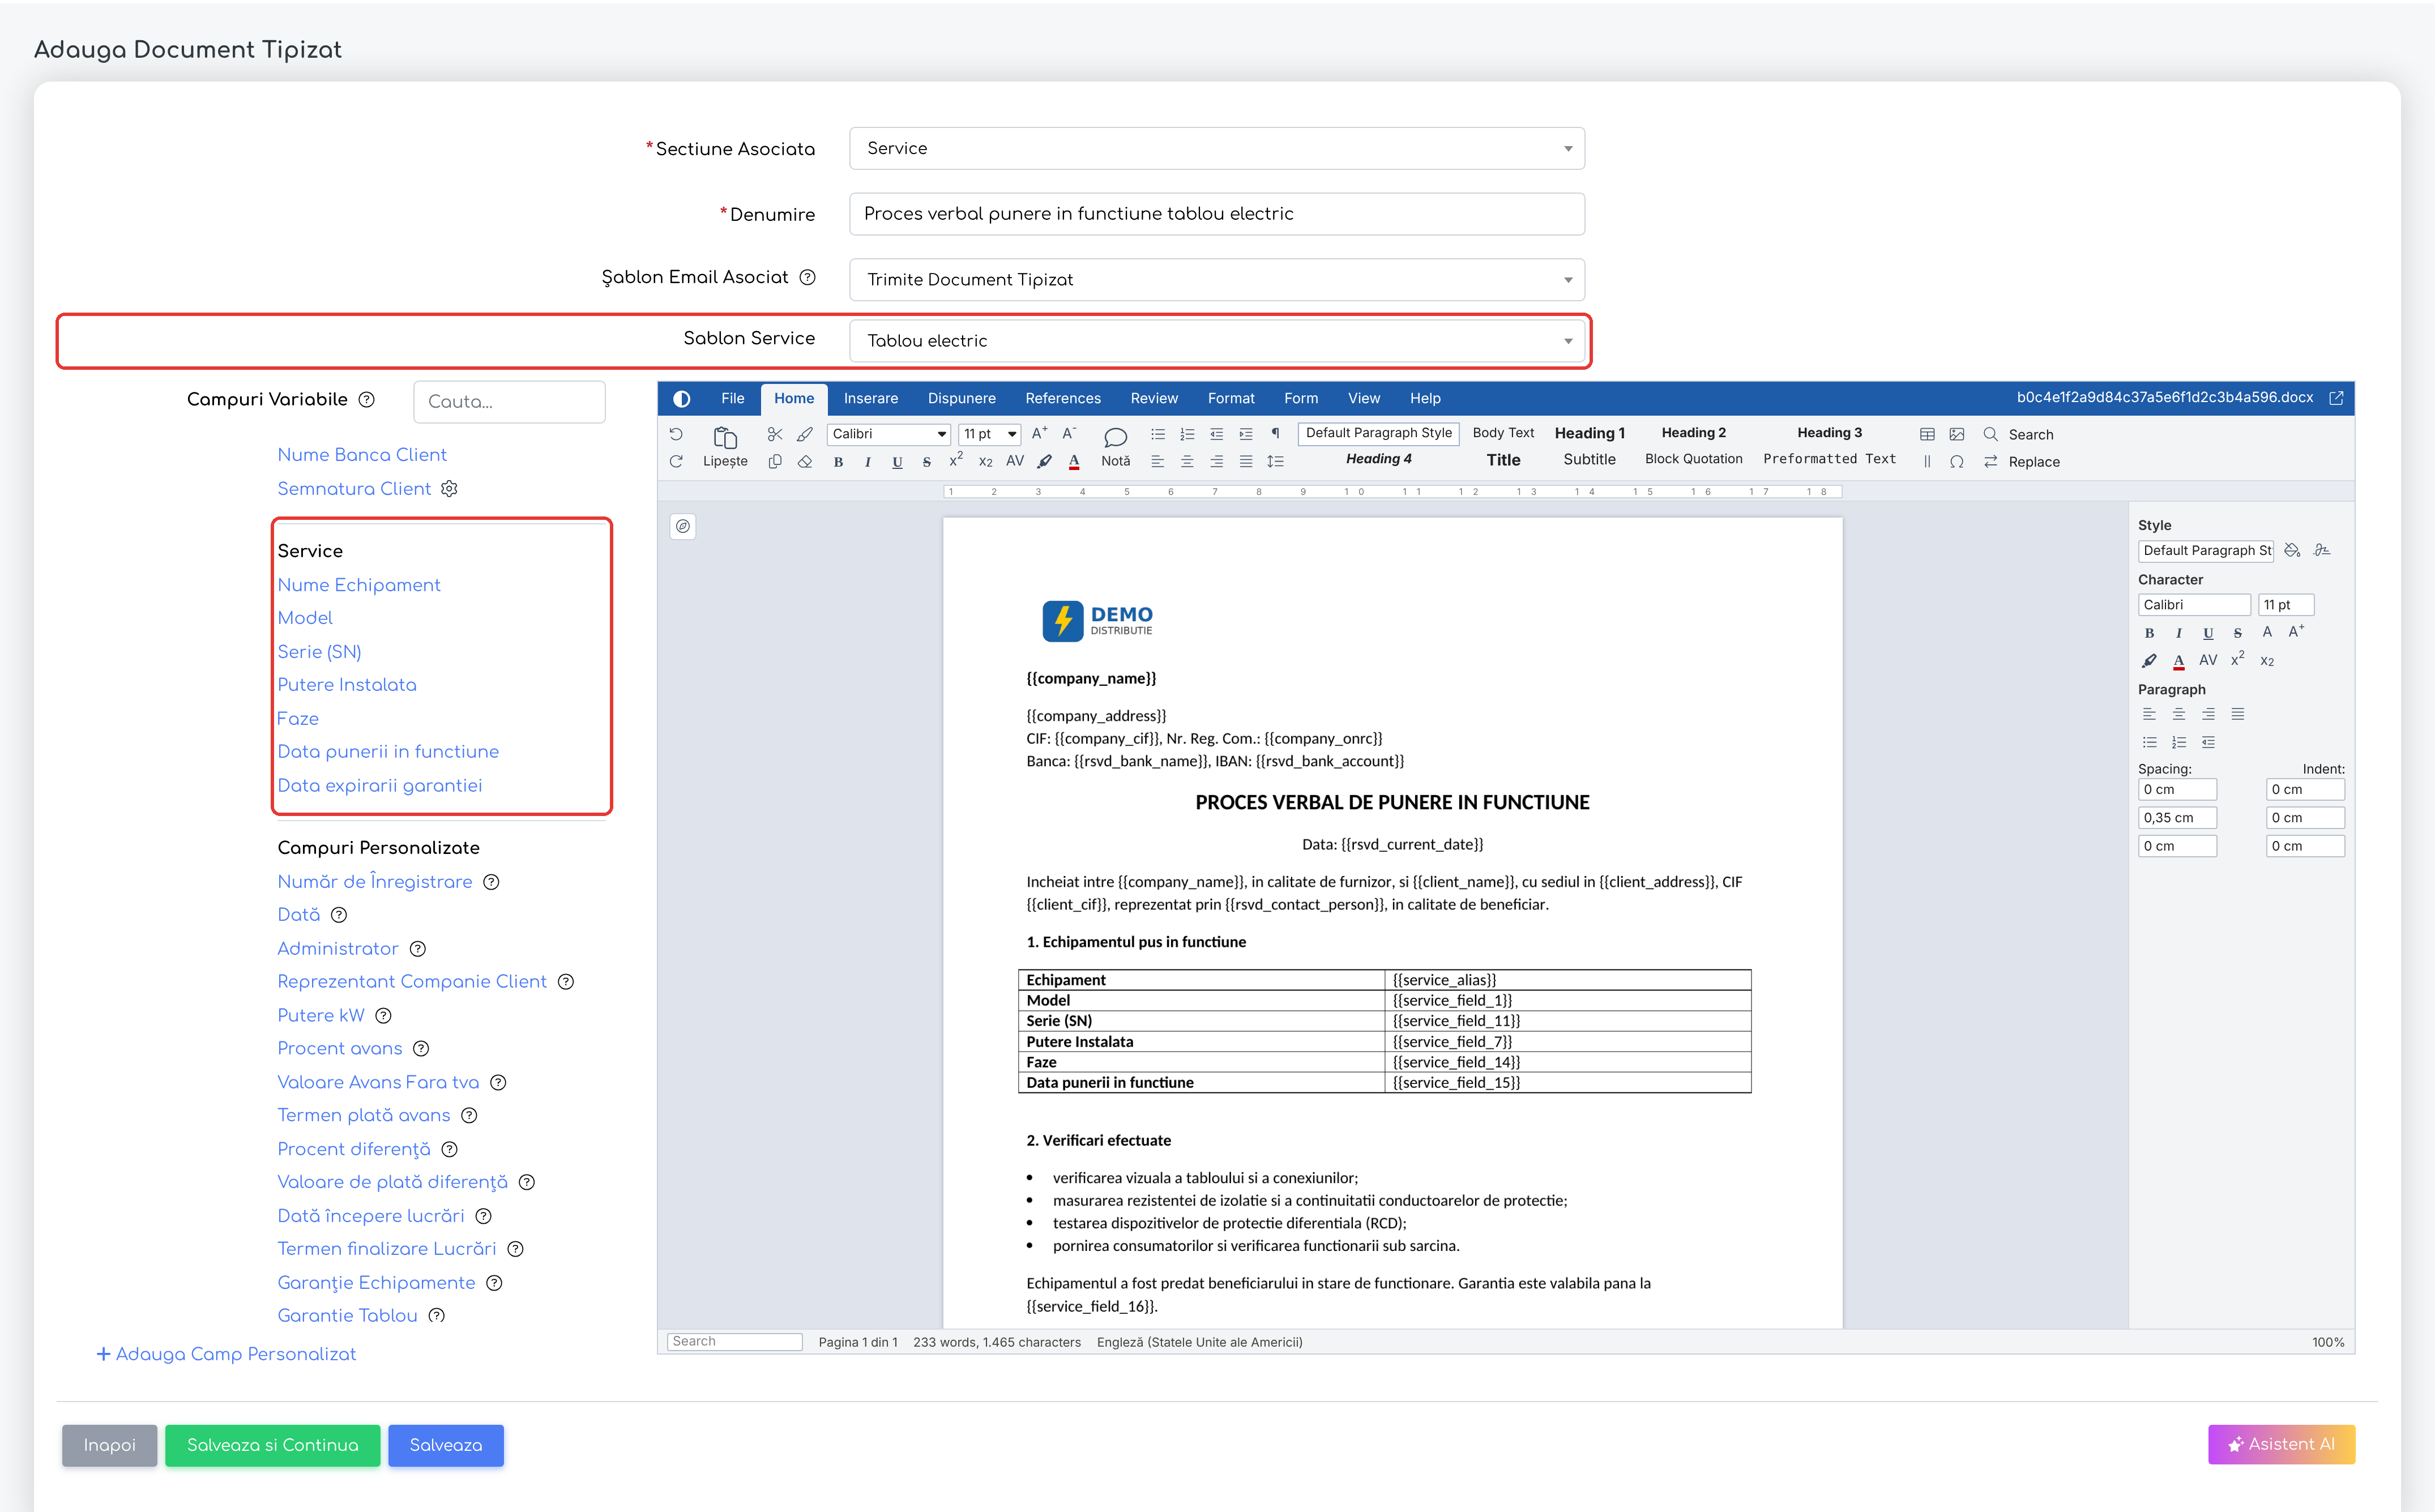
Task: Open the Inserare menu tab
Action: click(x=870, y=398)
